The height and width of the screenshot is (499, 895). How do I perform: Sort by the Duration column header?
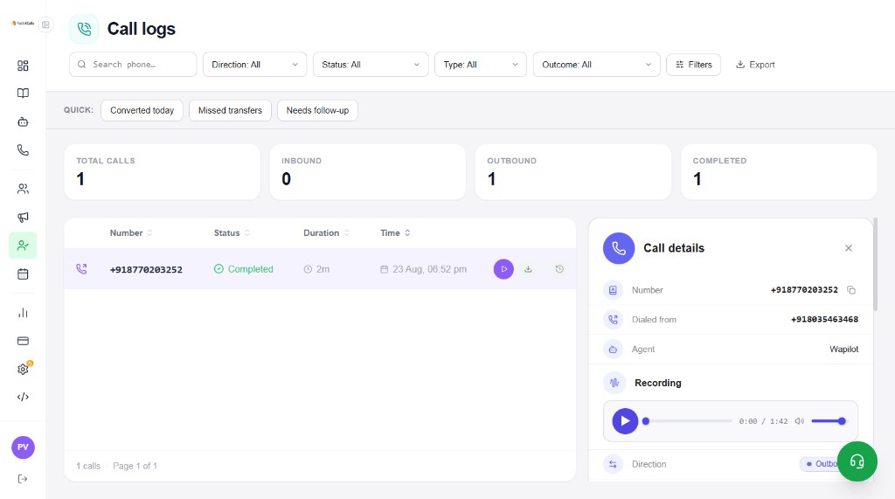click(x=326, y=233)
